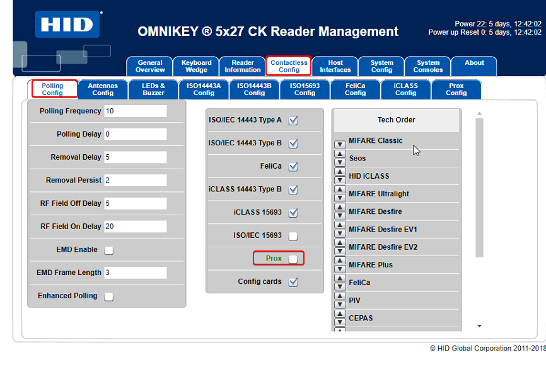This screenshot has width=546, height=365.
Task: Move MIFARE Plus down in Tech Order
Action: 340,269
